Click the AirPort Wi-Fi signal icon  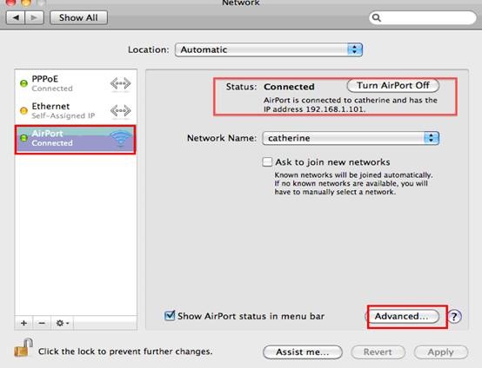121,139
